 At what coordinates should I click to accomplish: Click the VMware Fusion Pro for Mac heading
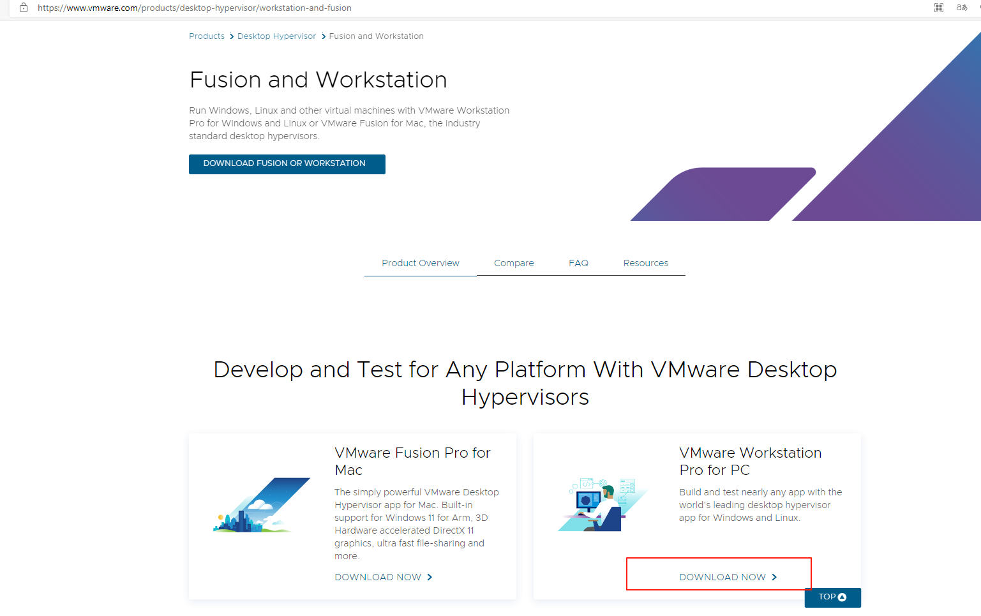tap(412, 462)
